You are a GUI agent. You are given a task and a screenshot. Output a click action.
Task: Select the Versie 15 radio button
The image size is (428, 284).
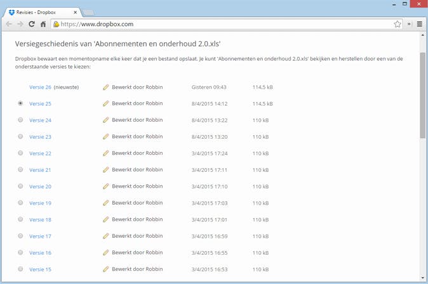pyautogui.click(x=20, y=269)
